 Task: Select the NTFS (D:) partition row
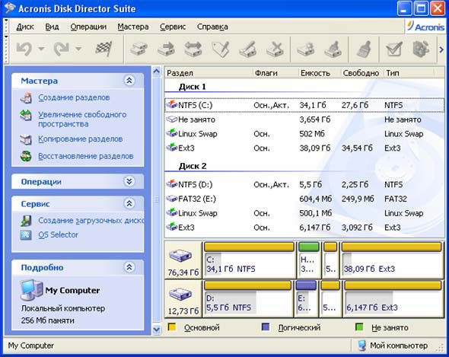[304, 184]
